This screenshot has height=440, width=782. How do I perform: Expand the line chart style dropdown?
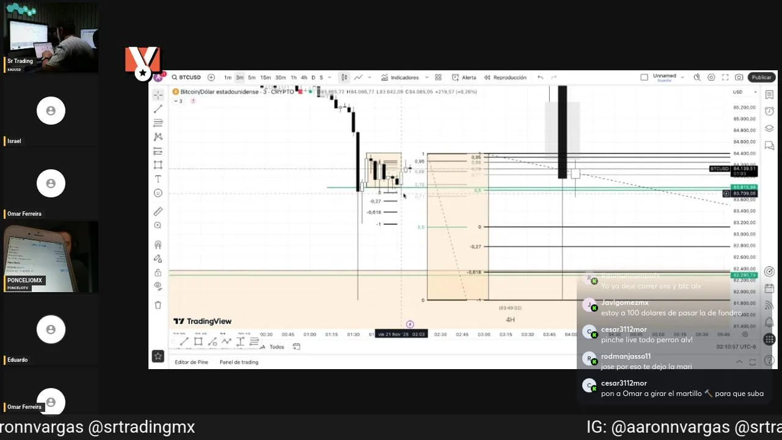(x=370, y=78)
